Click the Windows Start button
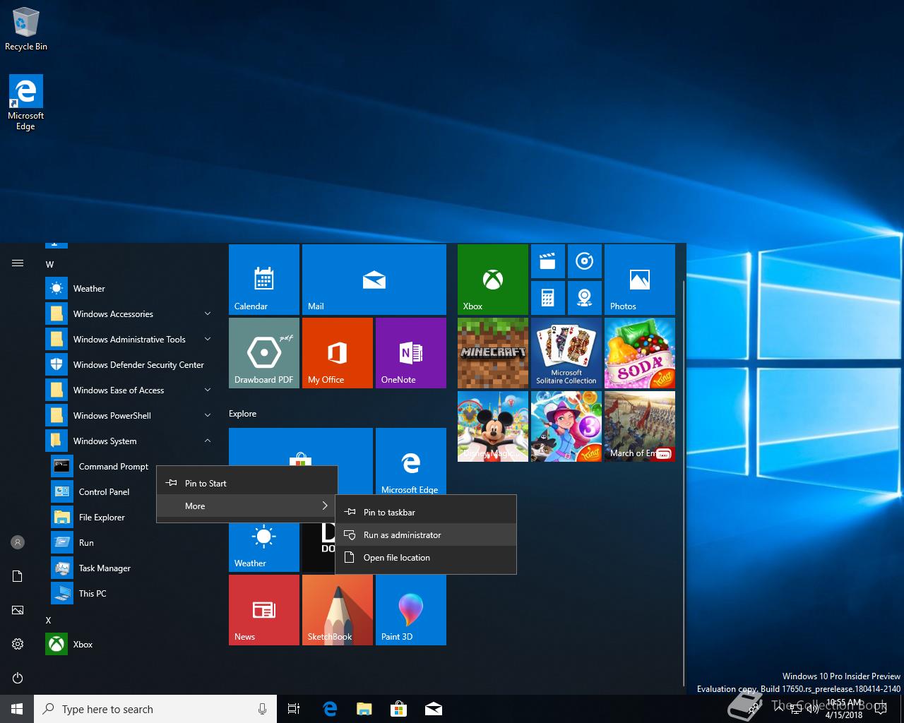The height and width of the screenshot is (723, 904). click(17, 709)
